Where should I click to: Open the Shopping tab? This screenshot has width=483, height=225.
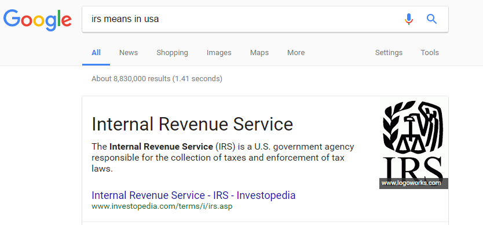172,53
